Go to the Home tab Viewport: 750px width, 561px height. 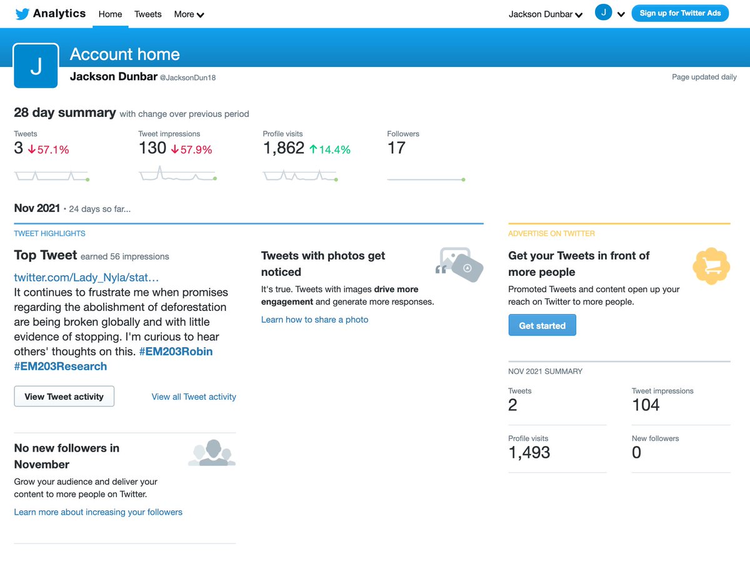110,14
